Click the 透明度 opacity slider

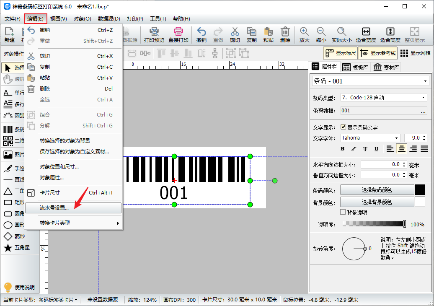[374, 224]
